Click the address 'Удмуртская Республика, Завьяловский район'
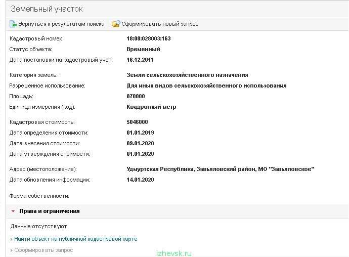This screenshot has height=257, width=349. coord(191,169)
